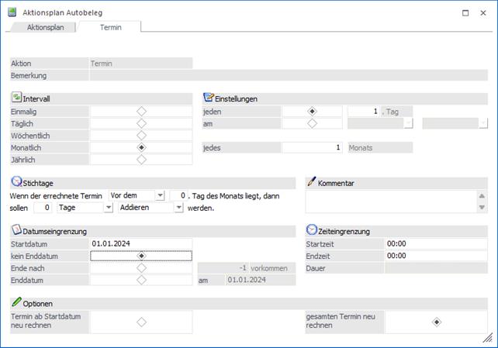Select the Einmalig interval option

pos(141,112)
